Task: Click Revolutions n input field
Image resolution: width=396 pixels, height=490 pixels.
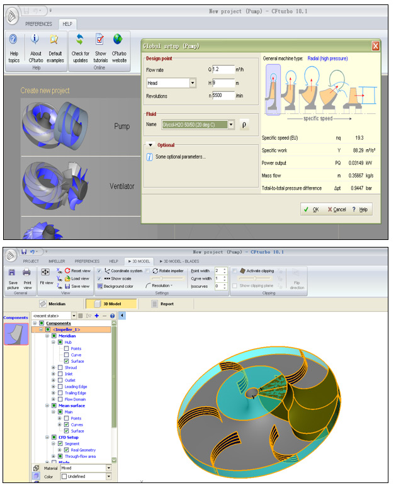Action: 223,96
